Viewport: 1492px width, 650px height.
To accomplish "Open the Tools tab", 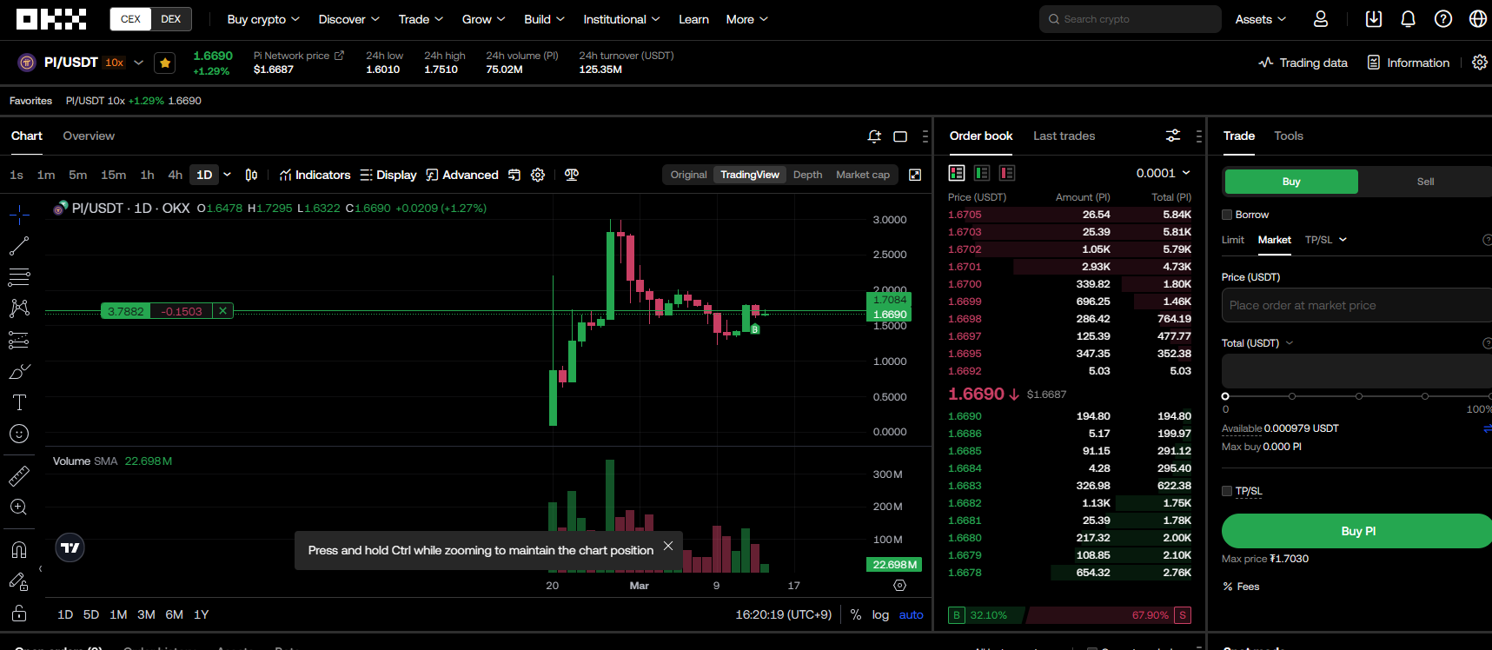I will point(1288,136).
